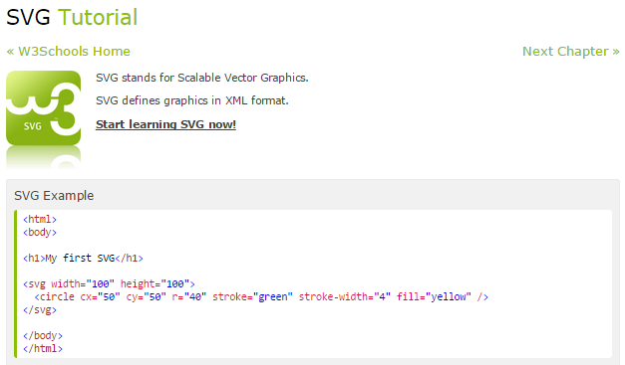
Task: Click the h1 My first SVG line
Action: coord(83,258)
